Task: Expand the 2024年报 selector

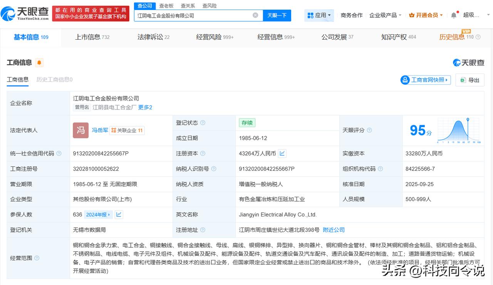Action: tap(99, 215)
